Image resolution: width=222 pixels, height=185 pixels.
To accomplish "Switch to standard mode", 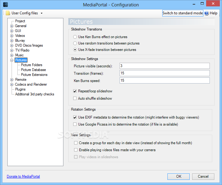I will point(183,13).
